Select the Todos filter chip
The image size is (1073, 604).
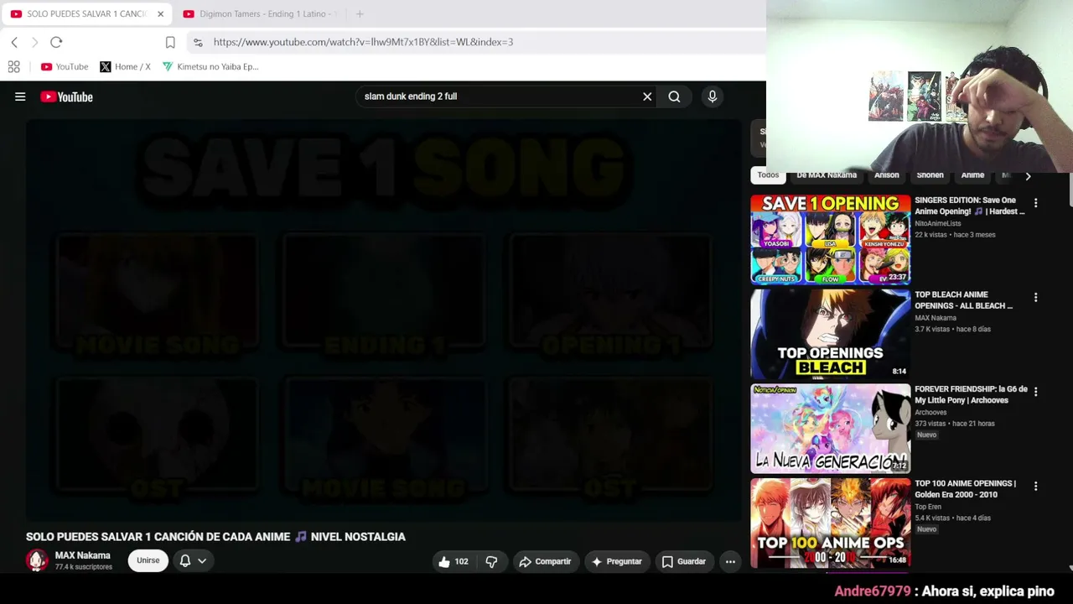click(768, 175)
